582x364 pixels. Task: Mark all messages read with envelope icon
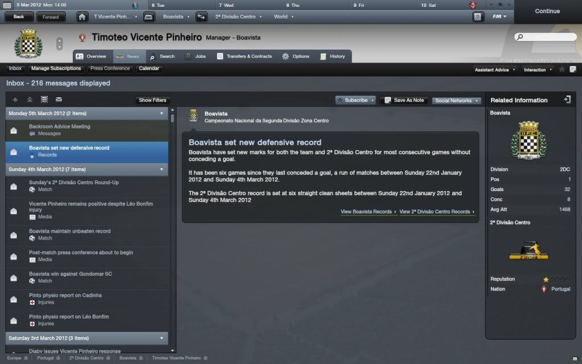point(59,100)
